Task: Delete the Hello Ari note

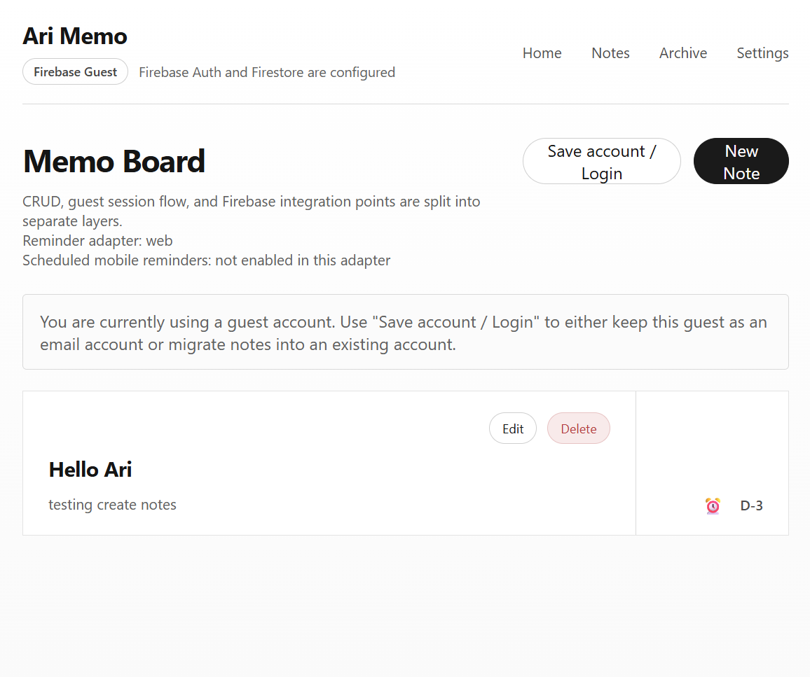Action: tap(578, 428)
